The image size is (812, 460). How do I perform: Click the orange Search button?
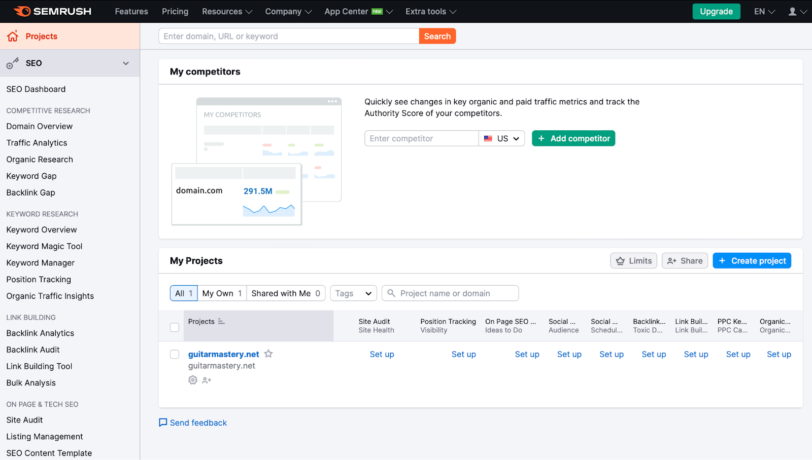(x=437, y=36)
